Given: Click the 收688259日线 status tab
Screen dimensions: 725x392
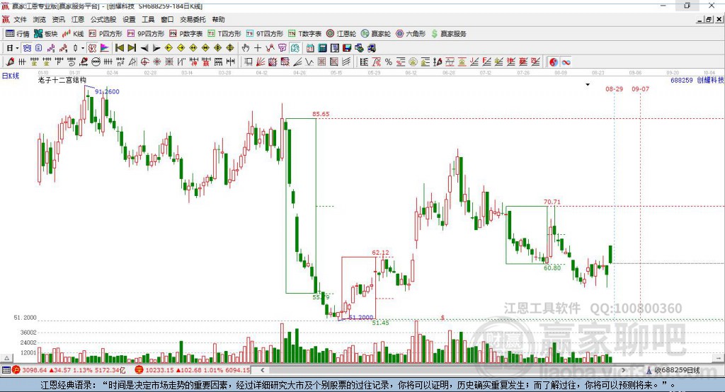Looking at the screenshot, I should point(673,370).
